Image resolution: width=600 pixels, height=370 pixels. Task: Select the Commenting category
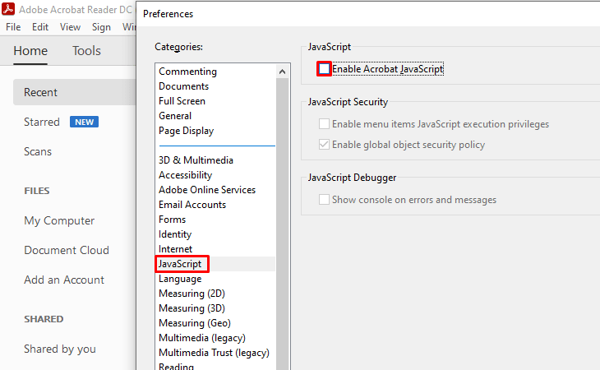[188, 72]
